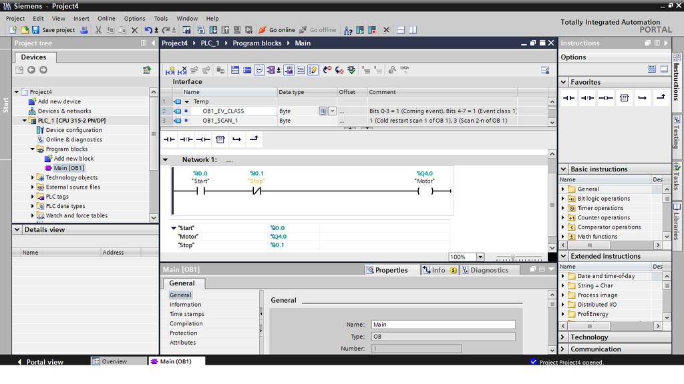Toggle favorites display in editor toolbar
This screenshot has width=684, height=384.
[x=313, y=70]
